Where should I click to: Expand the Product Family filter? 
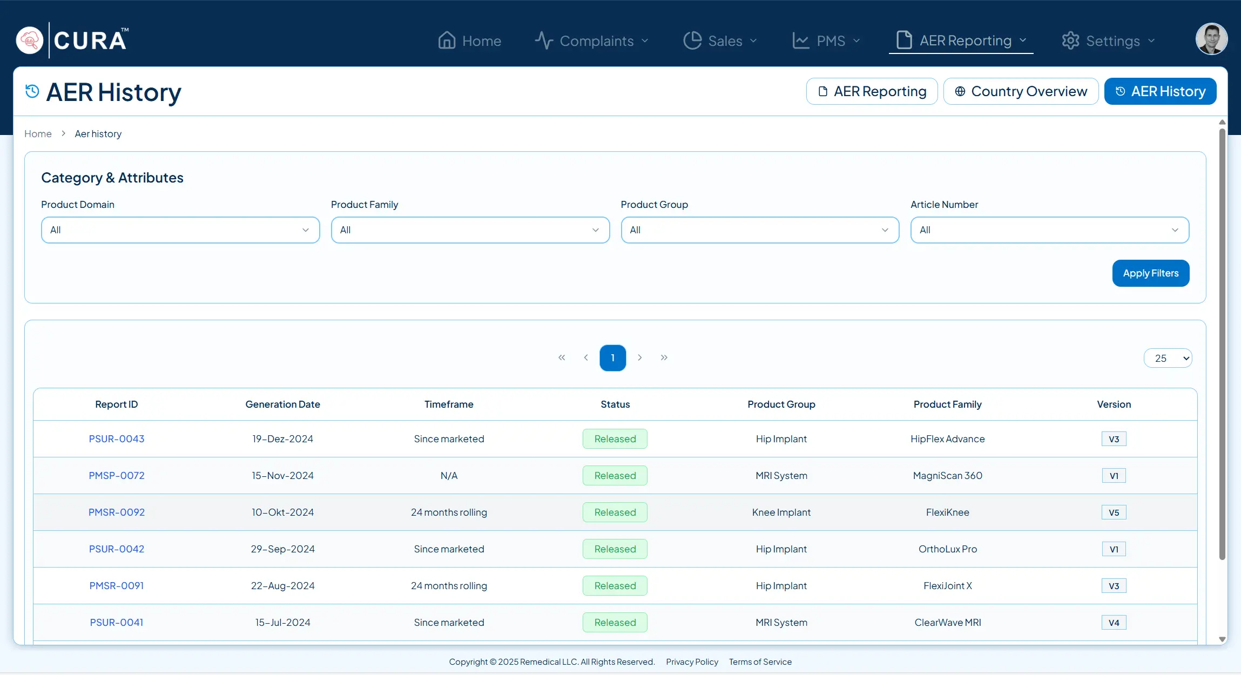click(x=470, y=230)
